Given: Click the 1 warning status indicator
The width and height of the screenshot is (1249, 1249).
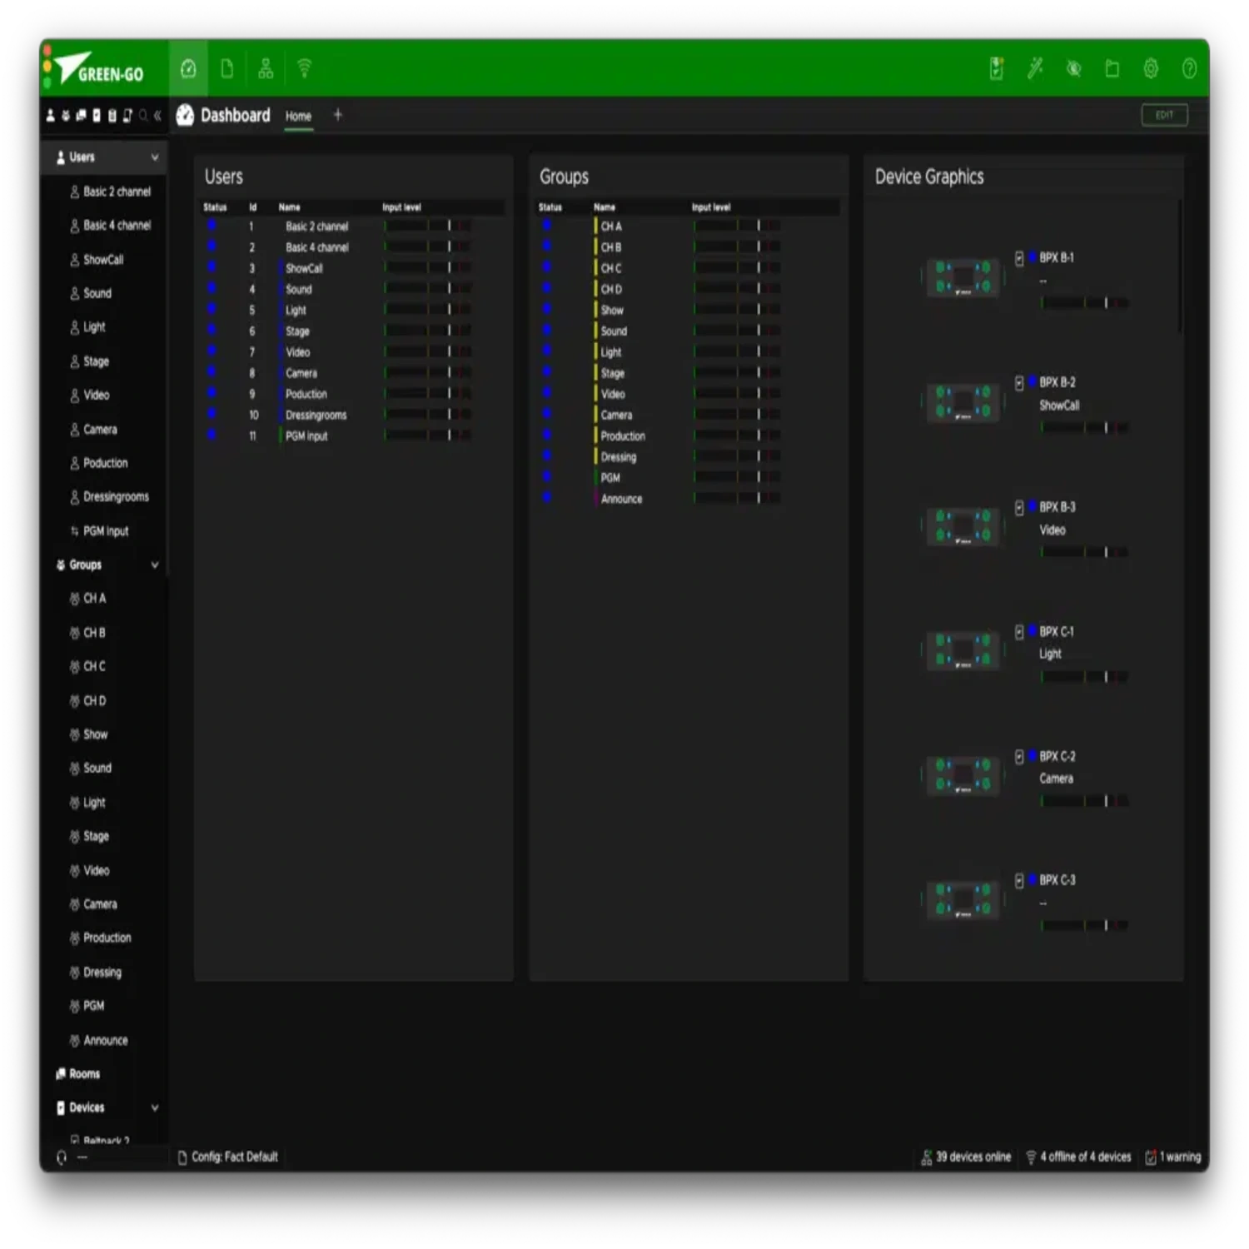Looking at the screenshot, I should click(x=1173, y=1157).
